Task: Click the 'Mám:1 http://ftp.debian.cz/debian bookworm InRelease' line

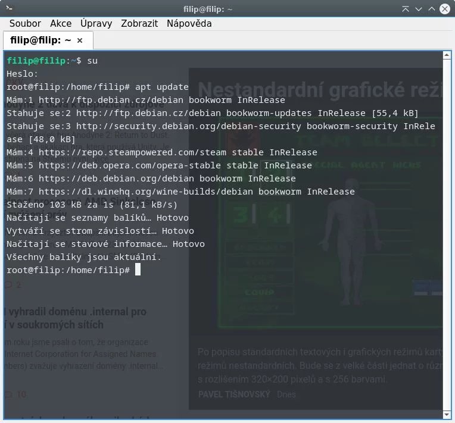Action: [x=146, y=100]
